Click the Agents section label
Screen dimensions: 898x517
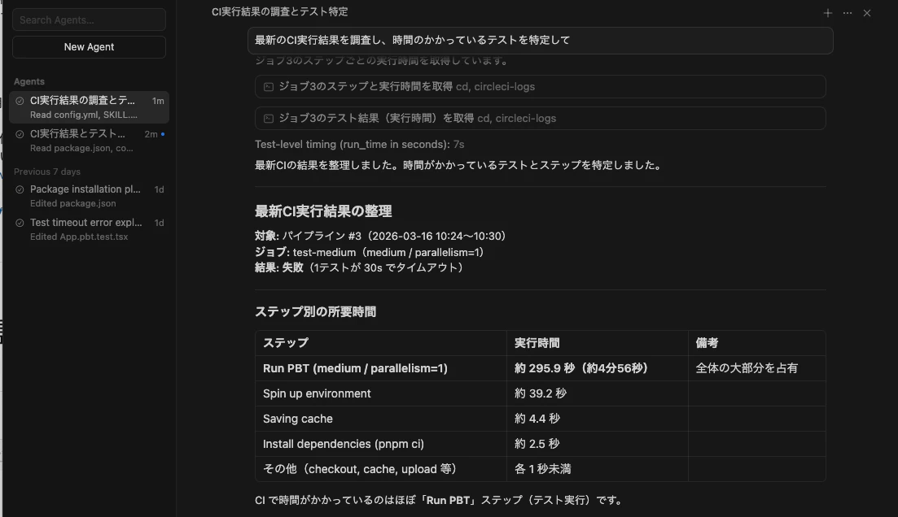tap(29, 81)
